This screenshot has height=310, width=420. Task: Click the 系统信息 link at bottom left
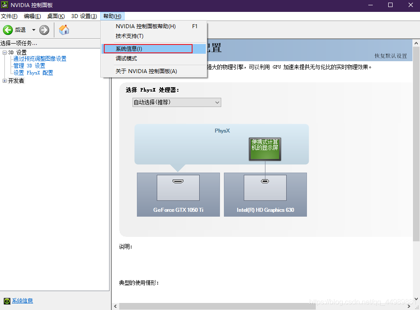23,301
